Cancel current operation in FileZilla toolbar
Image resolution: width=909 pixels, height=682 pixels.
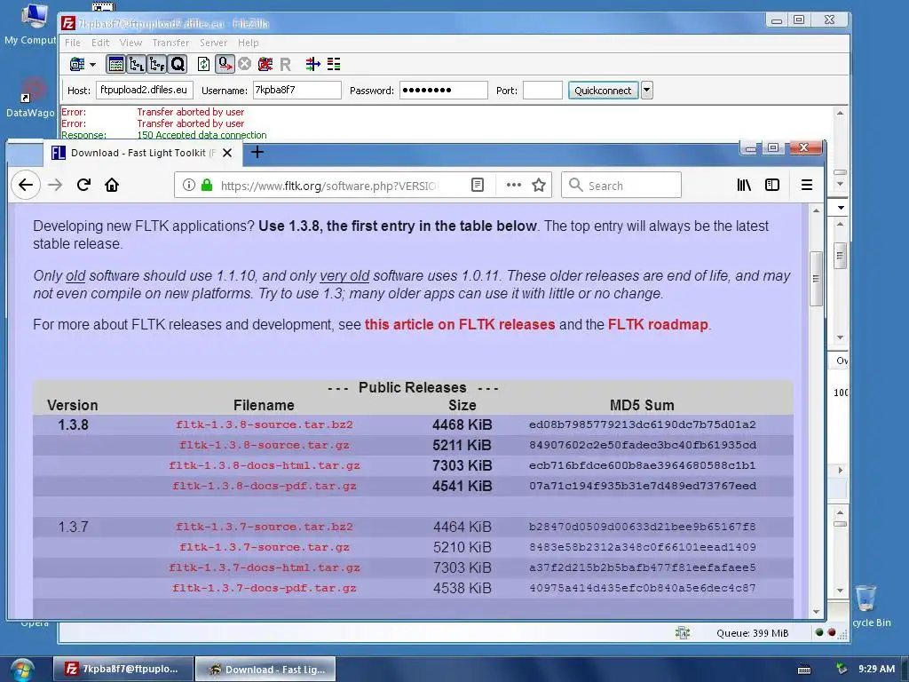tap(245, 64)
